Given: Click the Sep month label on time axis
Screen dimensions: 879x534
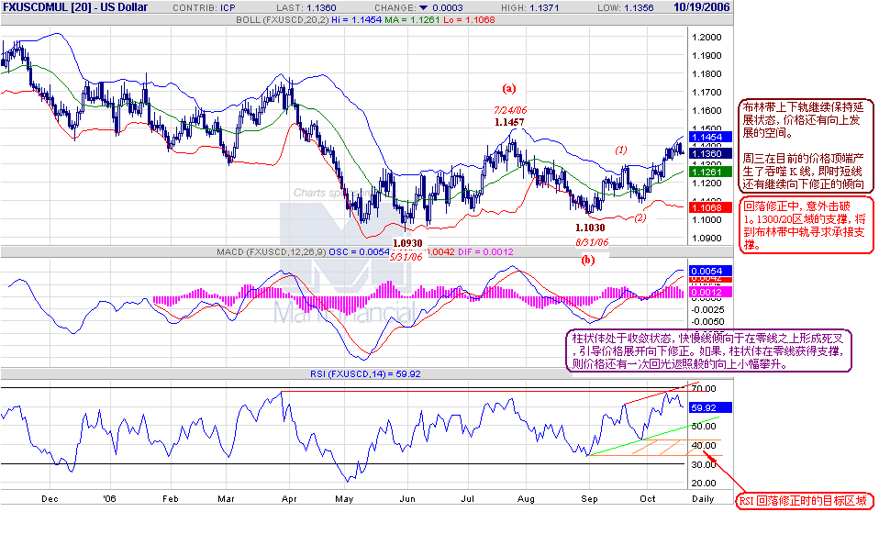Looking at the screenshot, I should point(589,499).
